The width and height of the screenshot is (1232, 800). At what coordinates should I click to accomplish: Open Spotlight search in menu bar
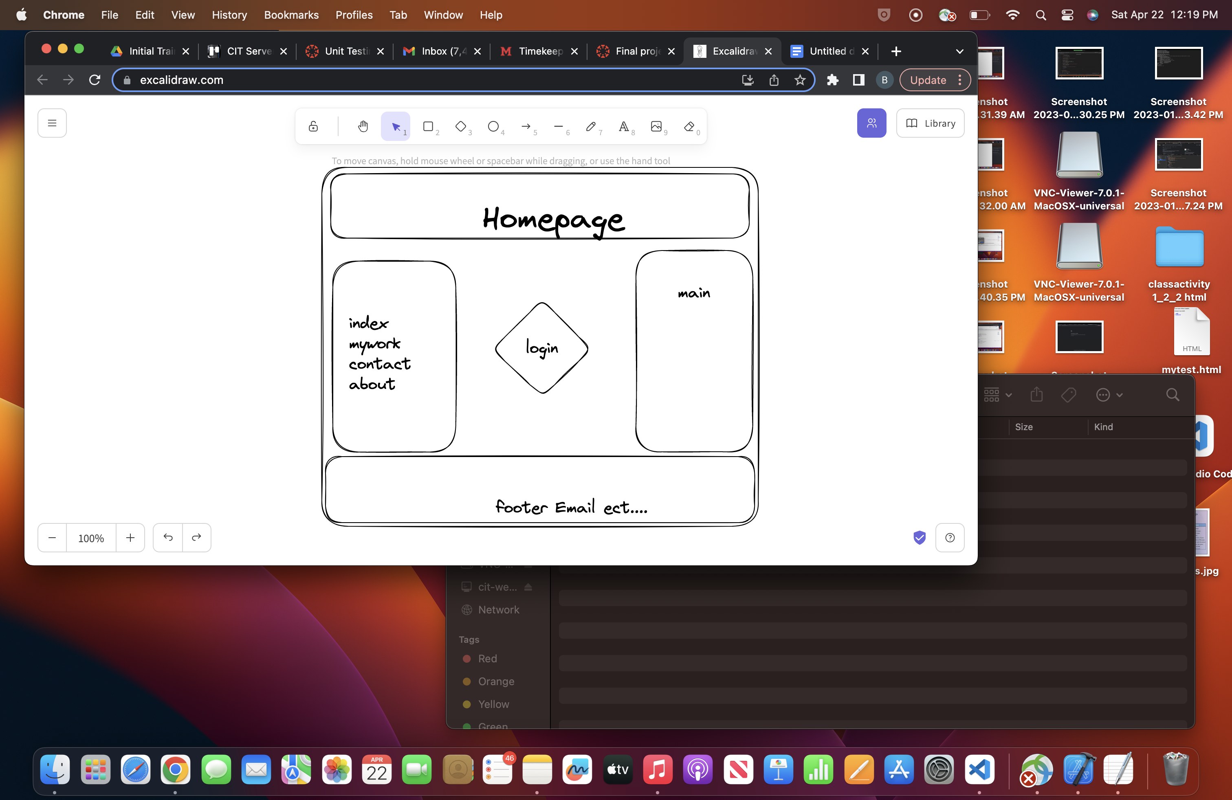click(1041, 15)
